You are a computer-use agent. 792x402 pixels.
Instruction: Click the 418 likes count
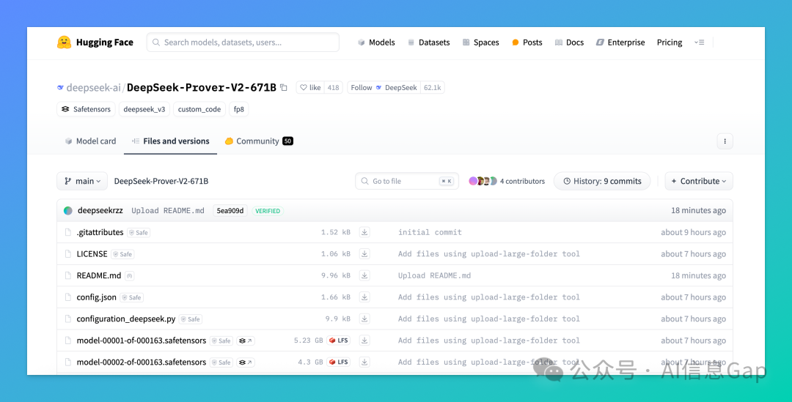point(334,88)
